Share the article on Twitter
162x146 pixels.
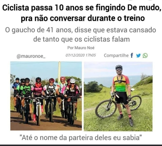click(138, 56)
